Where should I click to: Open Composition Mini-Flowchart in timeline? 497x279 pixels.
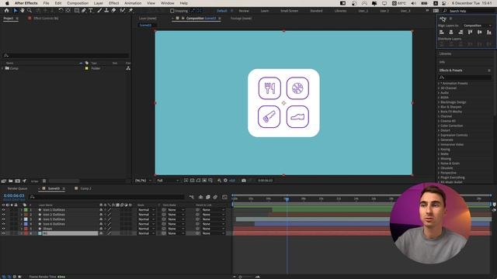[192, 197]
